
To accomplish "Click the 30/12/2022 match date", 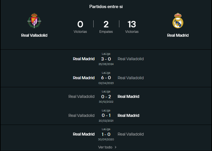I will pos(106,102).
